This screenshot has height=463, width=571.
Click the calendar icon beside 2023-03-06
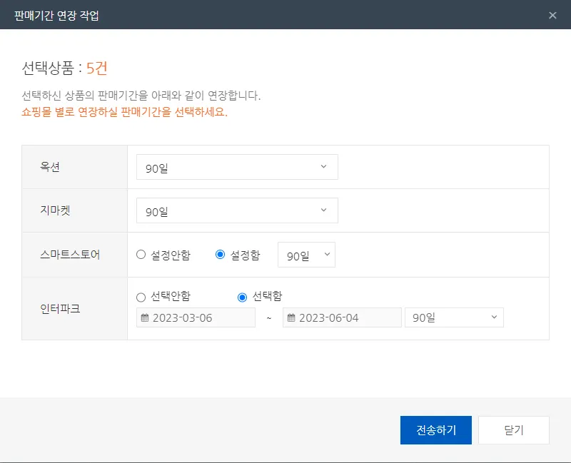[145, 318]
